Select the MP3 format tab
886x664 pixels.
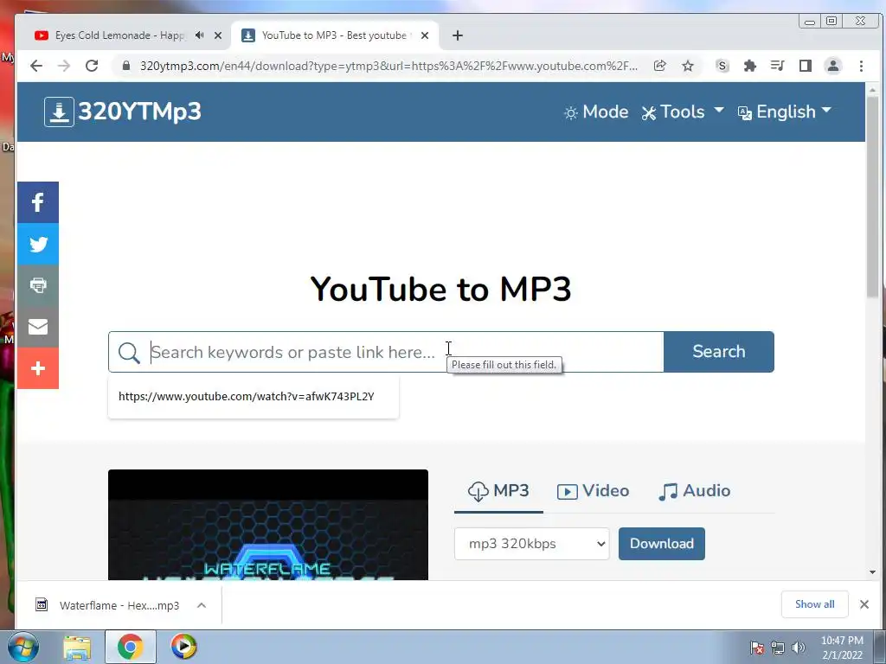pyautogui.click(x=498, y=491)
